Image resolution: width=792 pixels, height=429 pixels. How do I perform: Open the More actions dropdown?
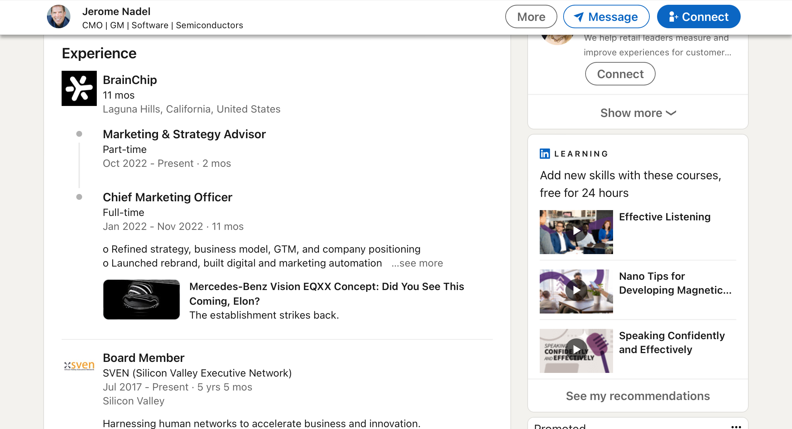pos(531,17)
